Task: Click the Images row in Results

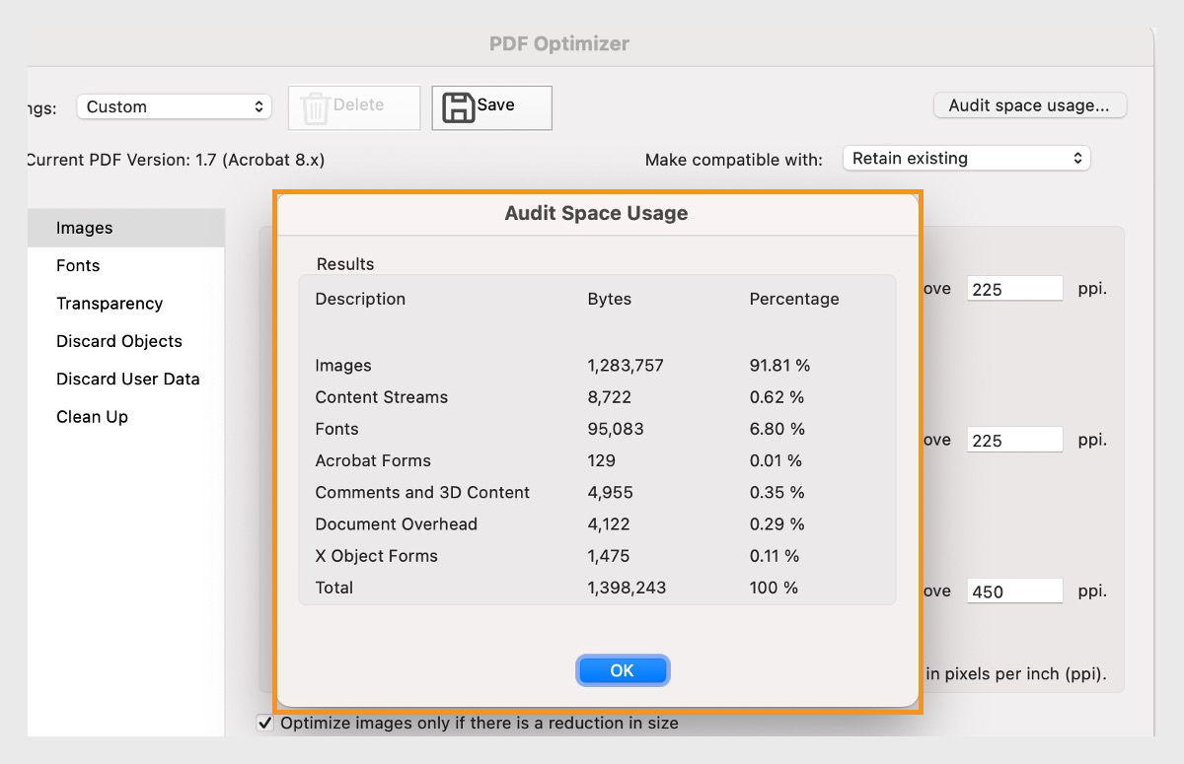Action: point(343,365)
